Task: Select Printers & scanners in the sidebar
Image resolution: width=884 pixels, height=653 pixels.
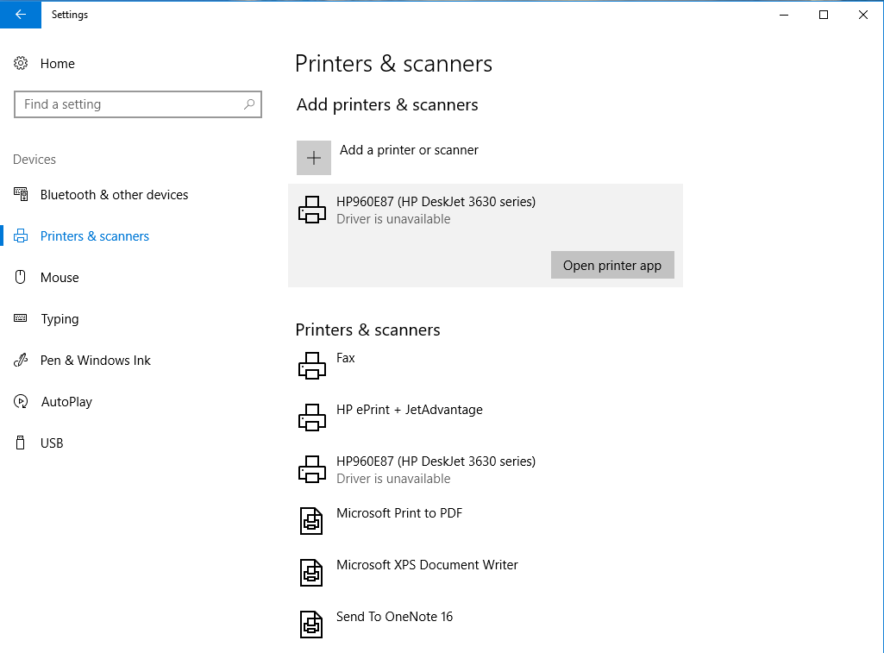Action: 95,236
